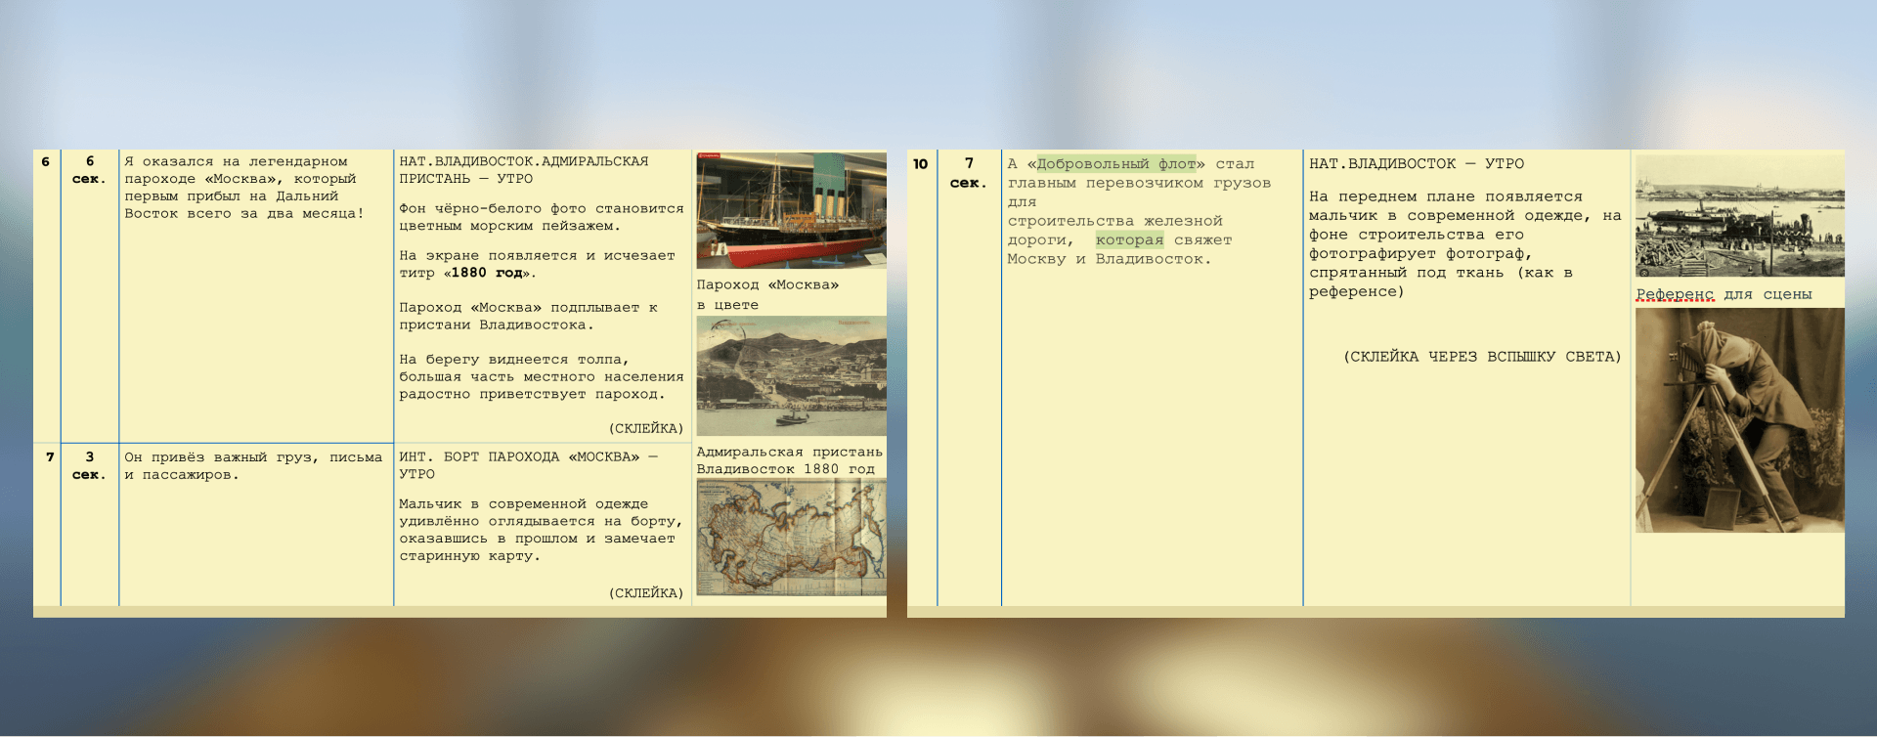Click the line "Фон чёрно-белого фото становится"

point(542,208)
